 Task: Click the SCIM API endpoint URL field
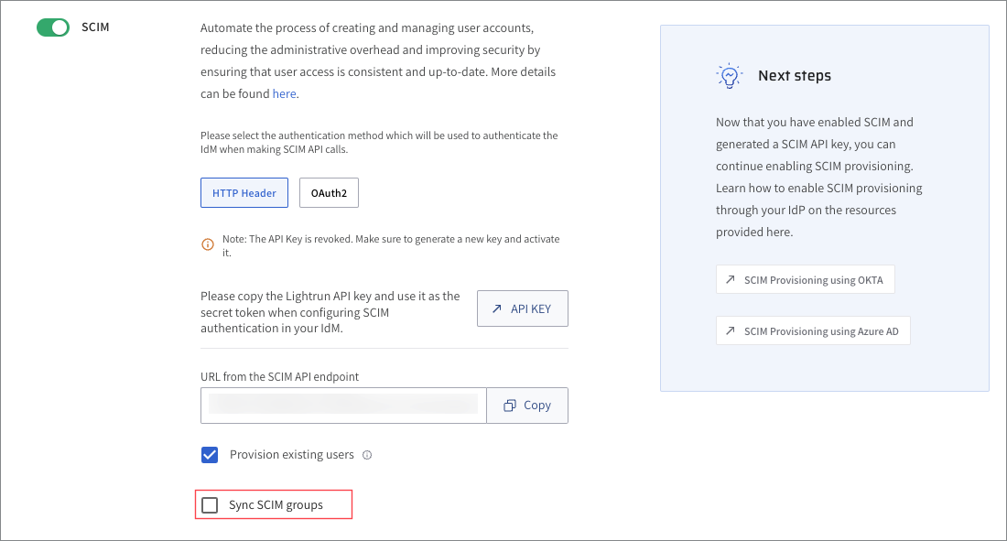343,406
